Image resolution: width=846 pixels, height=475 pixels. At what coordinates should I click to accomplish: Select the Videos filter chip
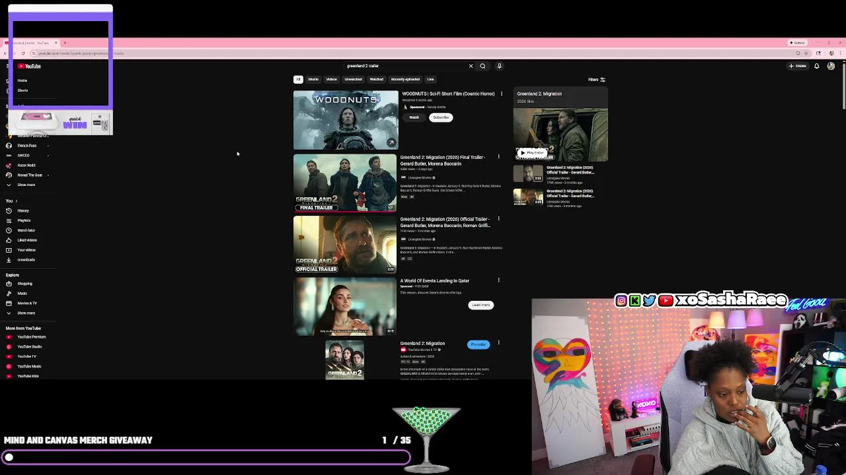coord(331,79)
